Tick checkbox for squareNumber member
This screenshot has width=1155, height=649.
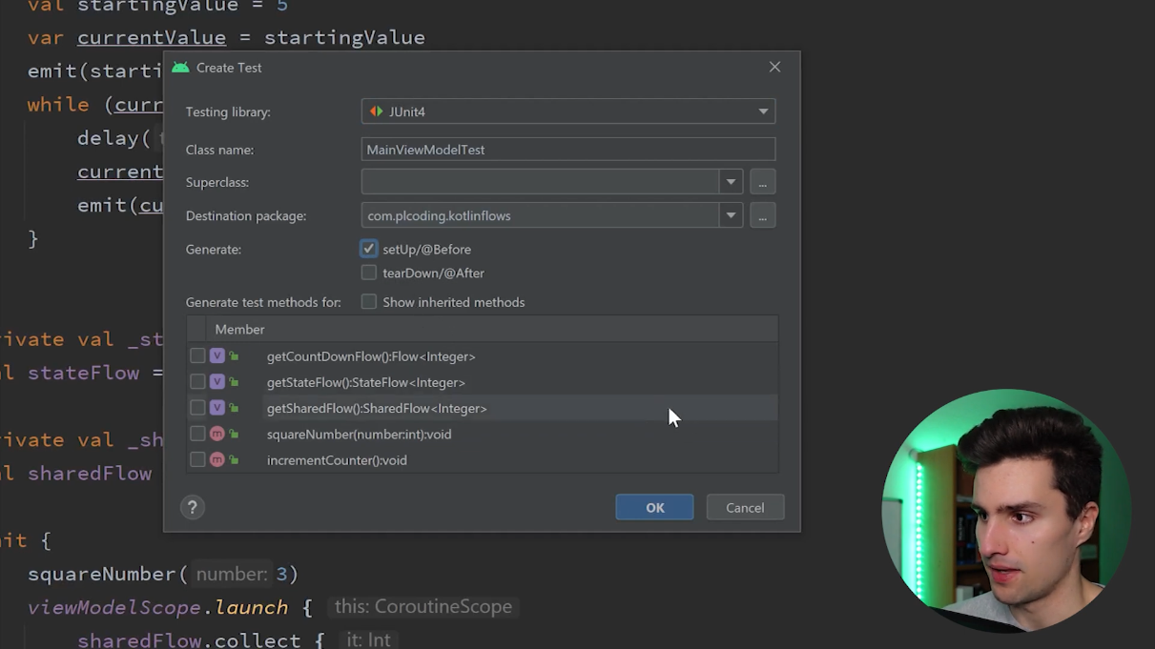(197, 434)
